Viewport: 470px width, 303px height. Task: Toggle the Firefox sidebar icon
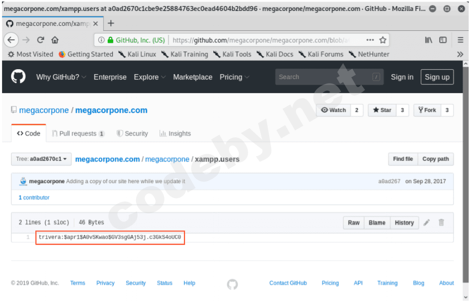pos(443,40)
